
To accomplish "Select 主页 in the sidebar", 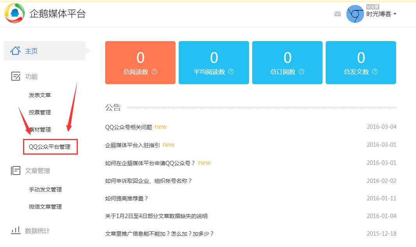I will pos(45,51).
